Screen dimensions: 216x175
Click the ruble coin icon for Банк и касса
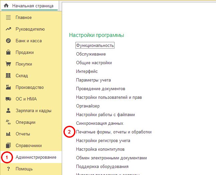[8, 41]
